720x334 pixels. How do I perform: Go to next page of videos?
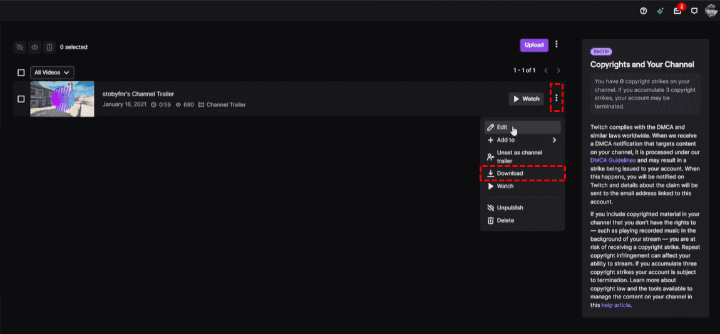(x=558, y=71)
